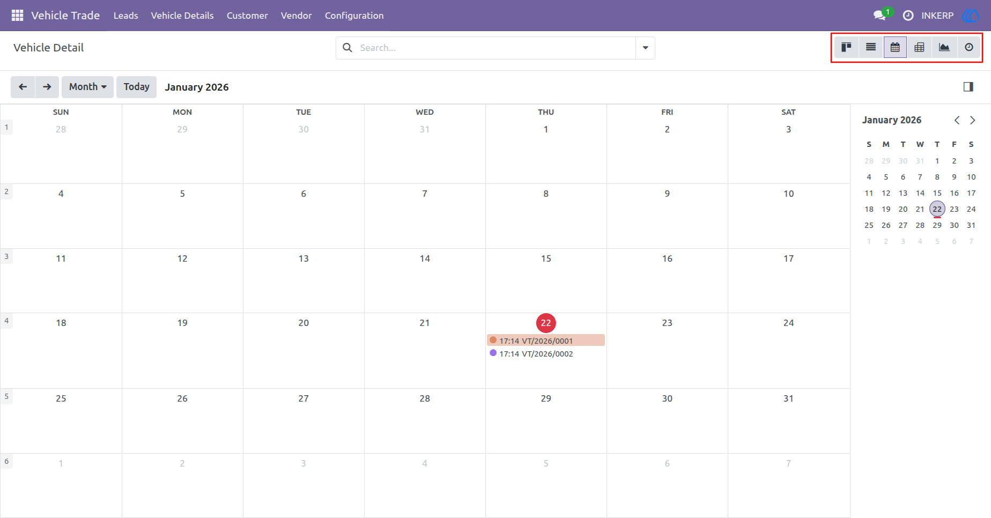
Task: Open the Month scale dropdown
Action: [x=87, y=87]
